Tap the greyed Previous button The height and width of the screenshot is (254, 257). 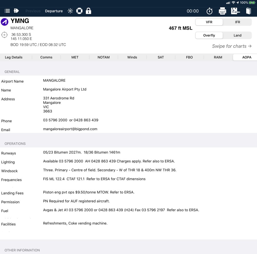tap(33, 11)
